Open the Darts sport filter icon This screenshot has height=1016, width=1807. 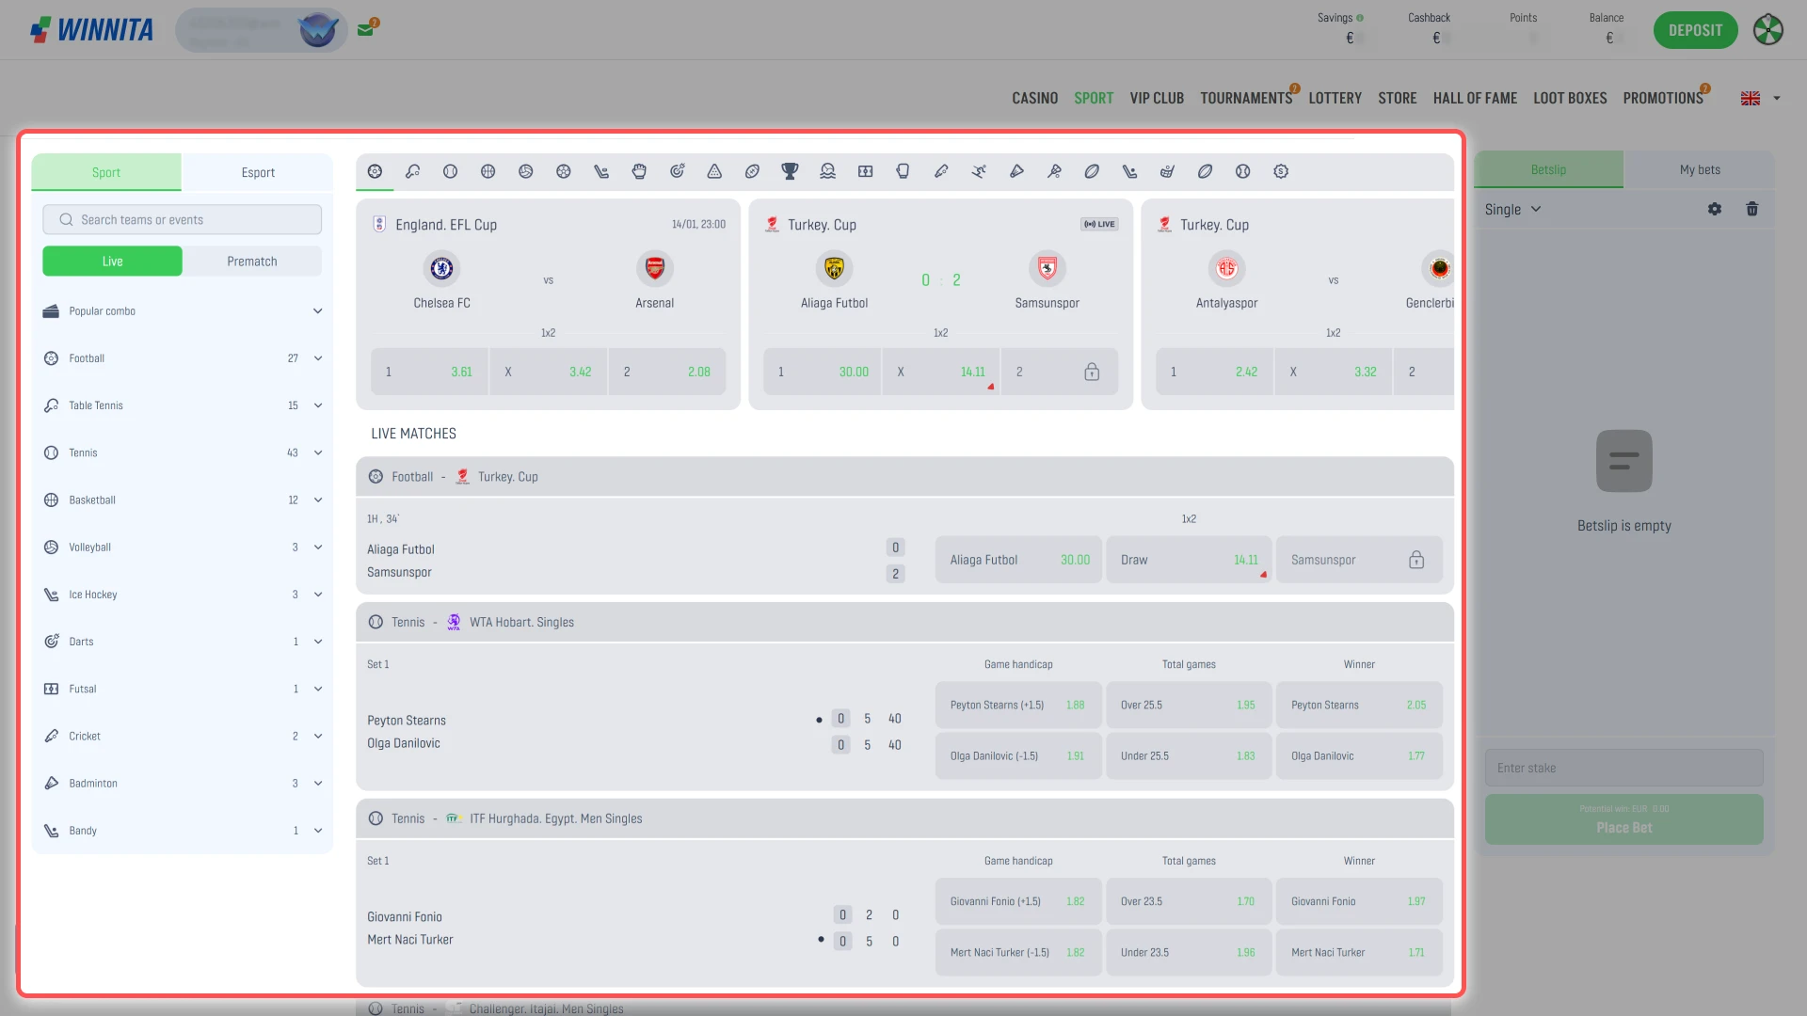677,171
